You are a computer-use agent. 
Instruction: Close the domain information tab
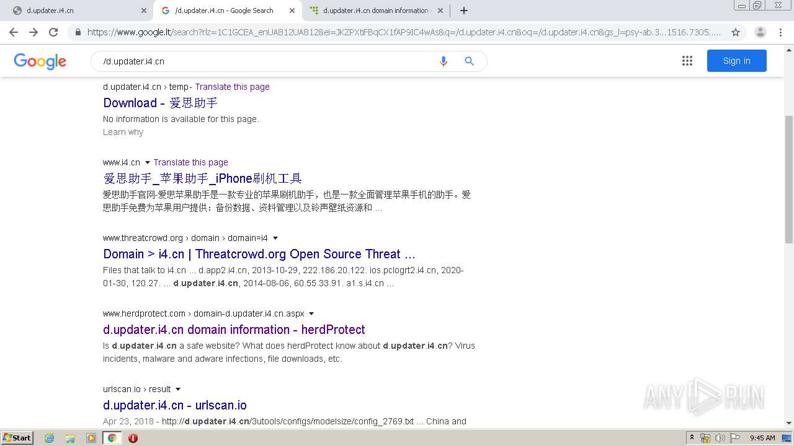[x=440, y=11]
